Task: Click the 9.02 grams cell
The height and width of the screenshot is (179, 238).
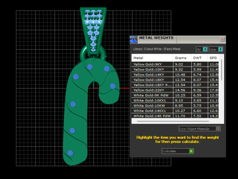Action: tap(182, 64)
